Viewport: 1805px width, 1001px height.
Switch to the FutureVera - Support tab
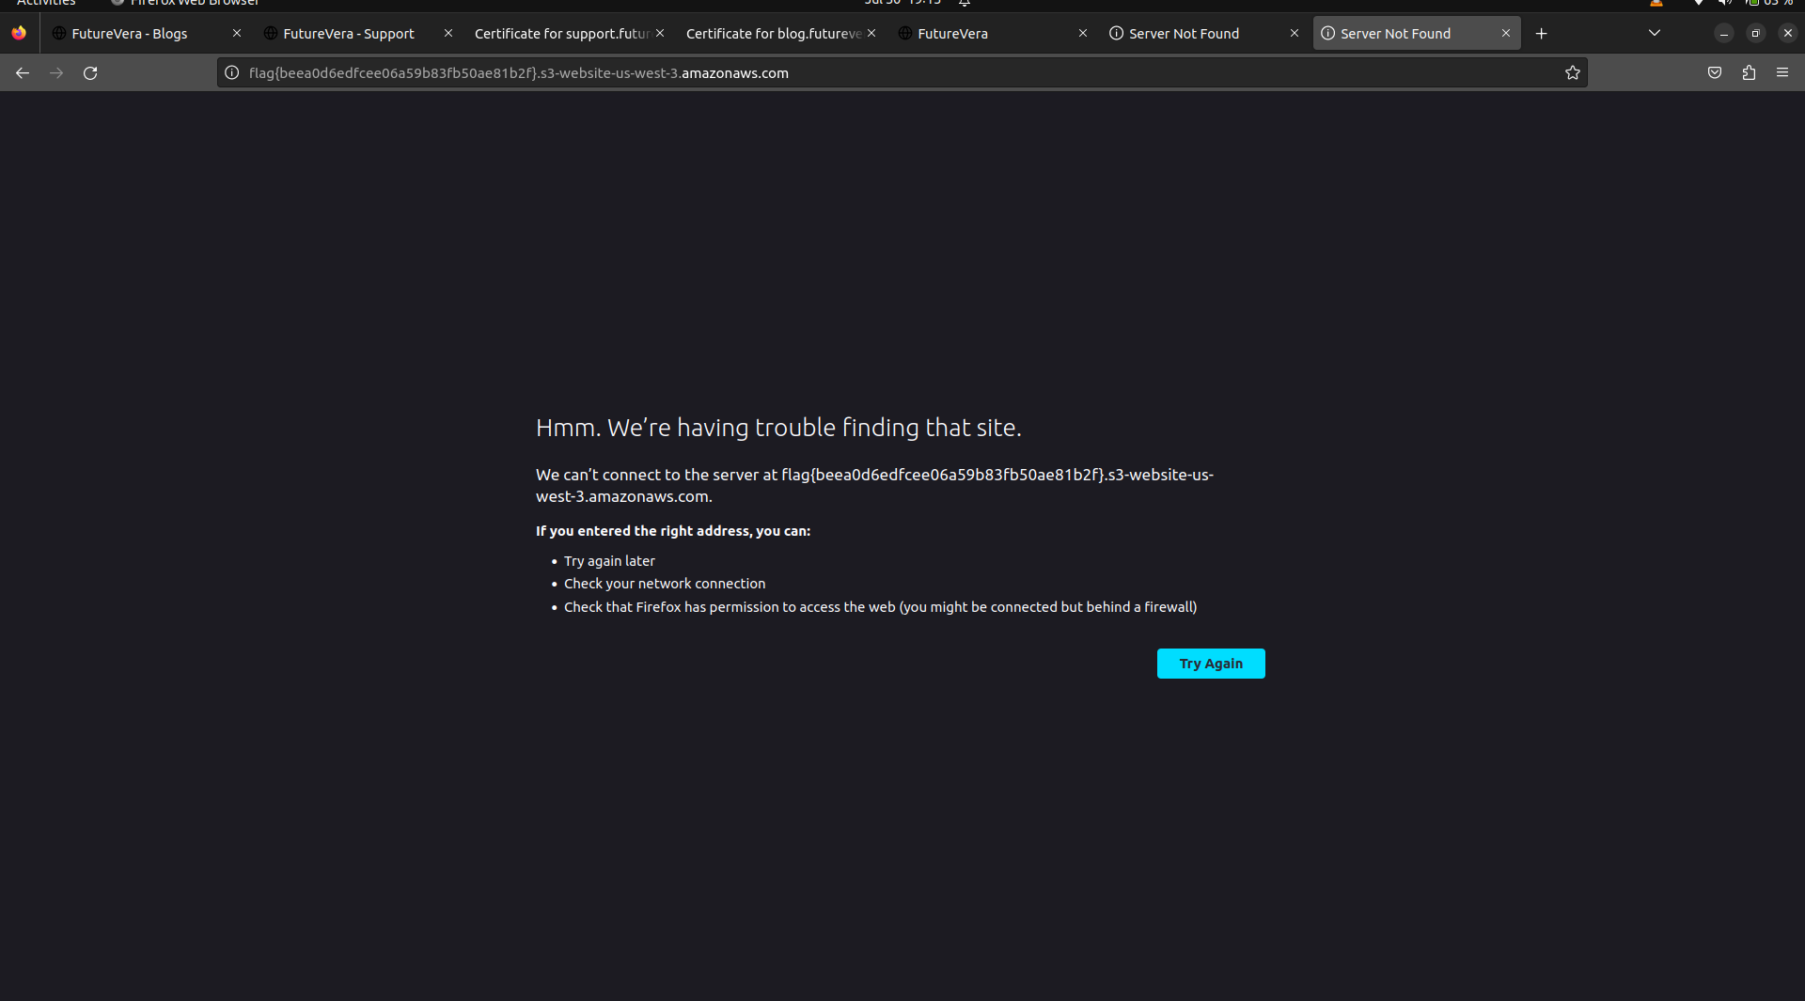pyautogui.click(x=348, y=34)
